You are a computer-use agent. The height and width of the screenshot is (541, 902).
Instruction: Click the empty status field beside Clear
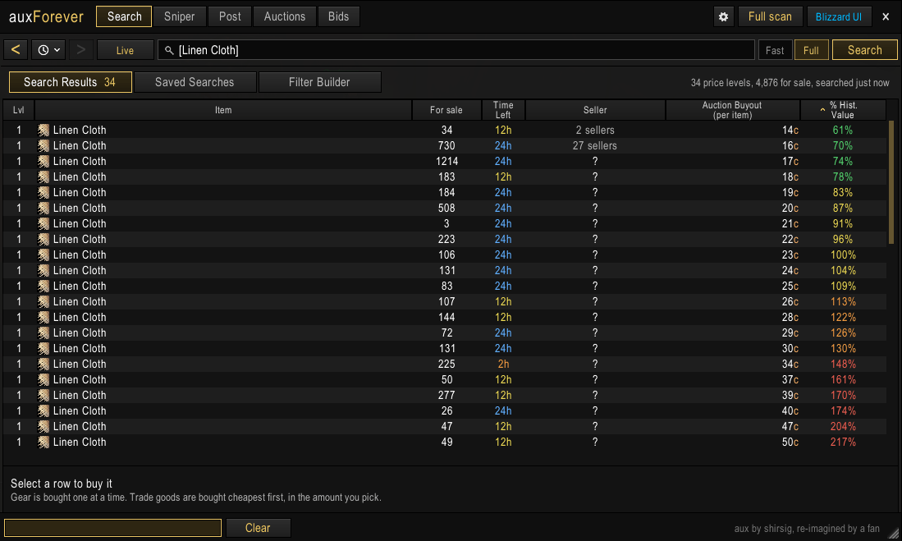coord(112,528)
